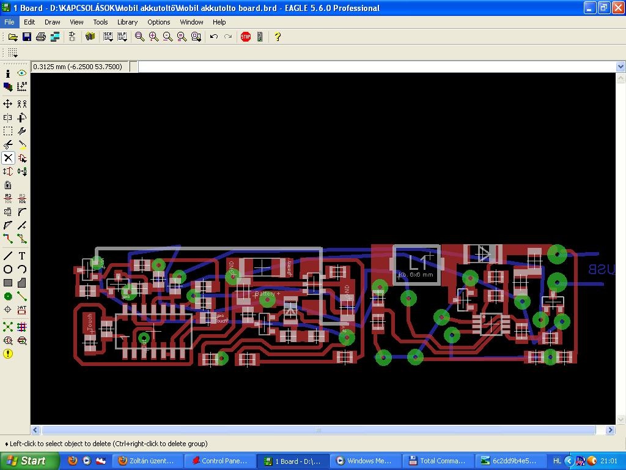
Task: Click the Windows Start button
Action: 29,461
